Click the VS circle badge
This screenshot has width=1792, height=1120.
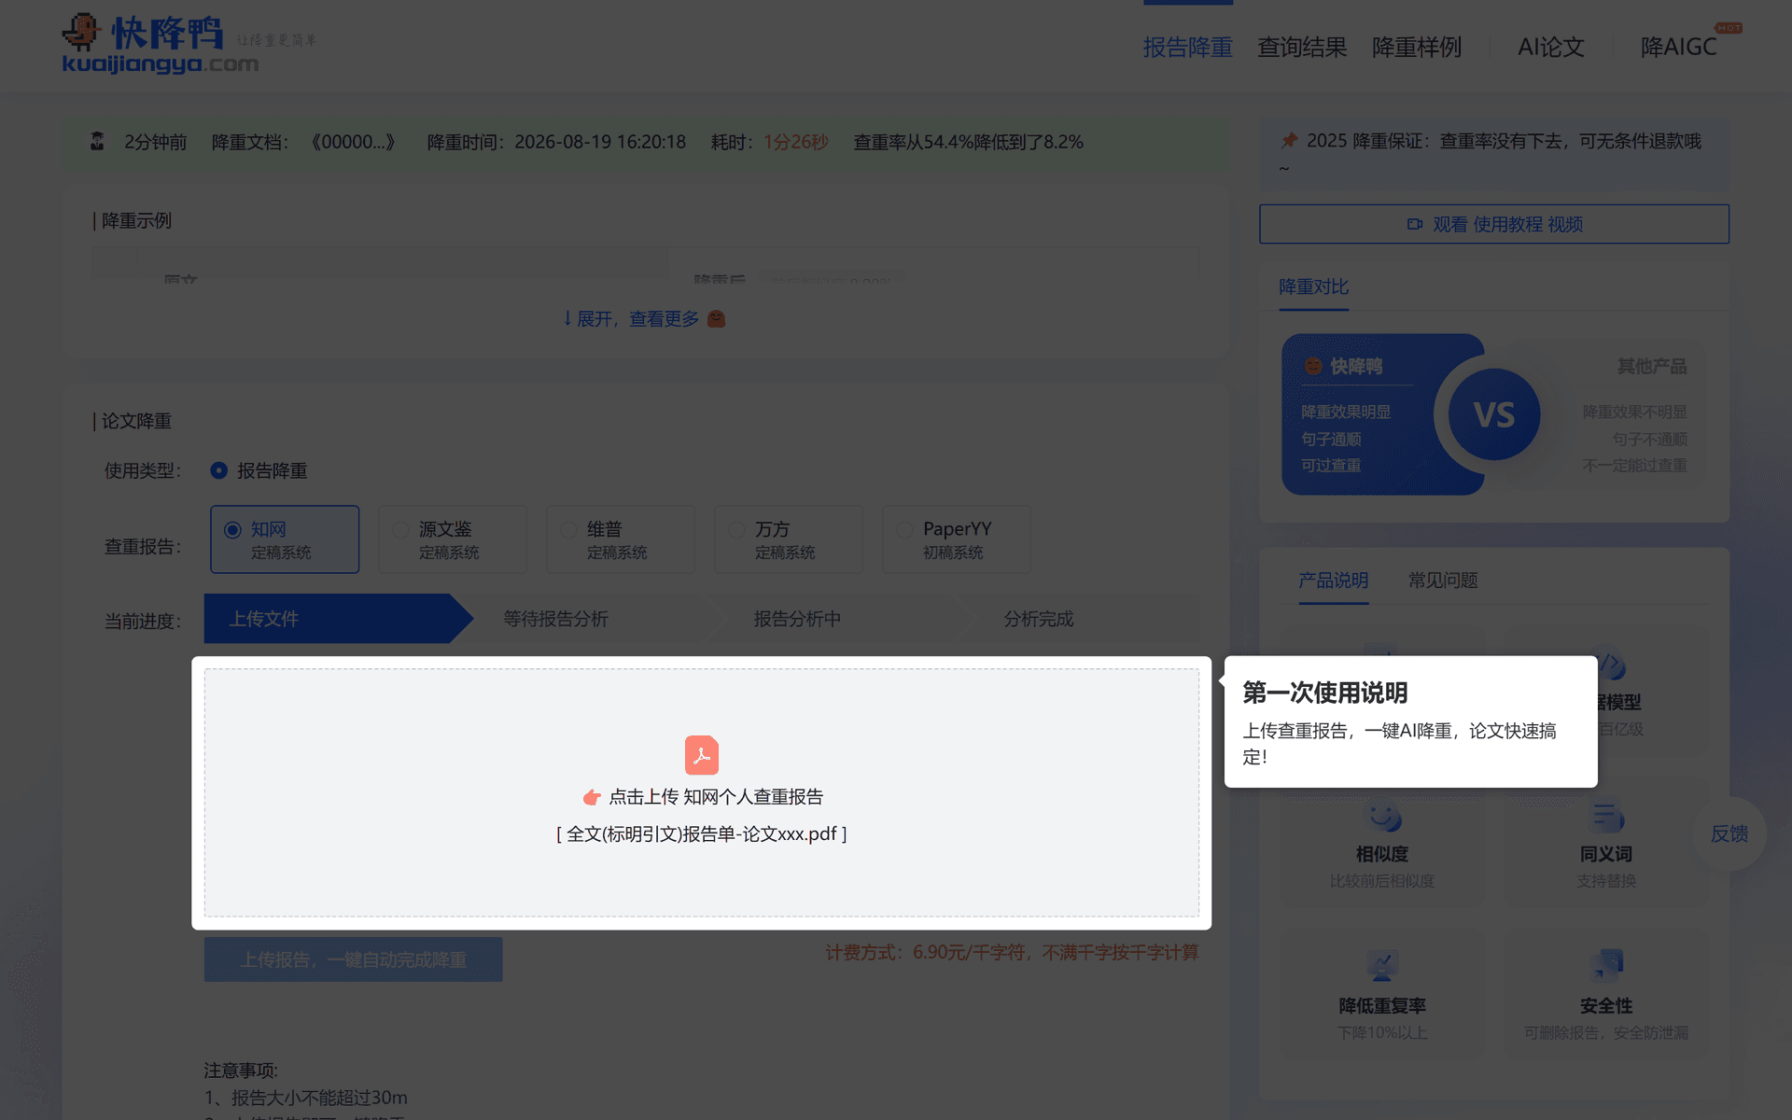tap(1494, 414)
